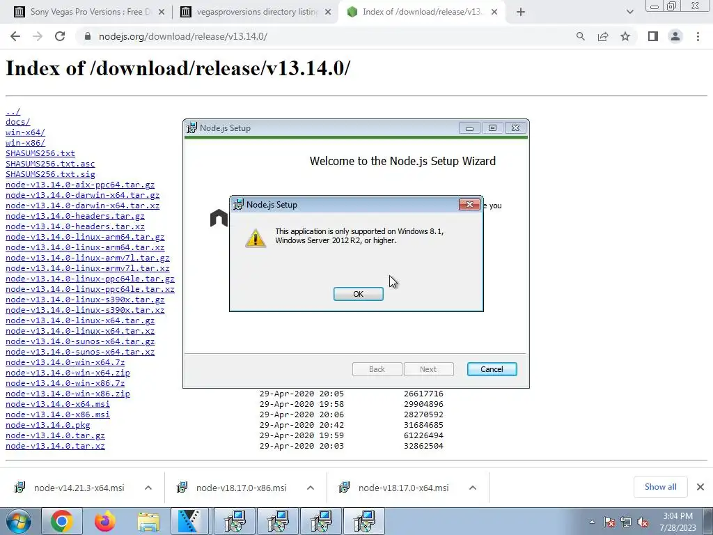Click OK in the Node.js Setup warning
The image size is (713, 535).
[359, 294]
